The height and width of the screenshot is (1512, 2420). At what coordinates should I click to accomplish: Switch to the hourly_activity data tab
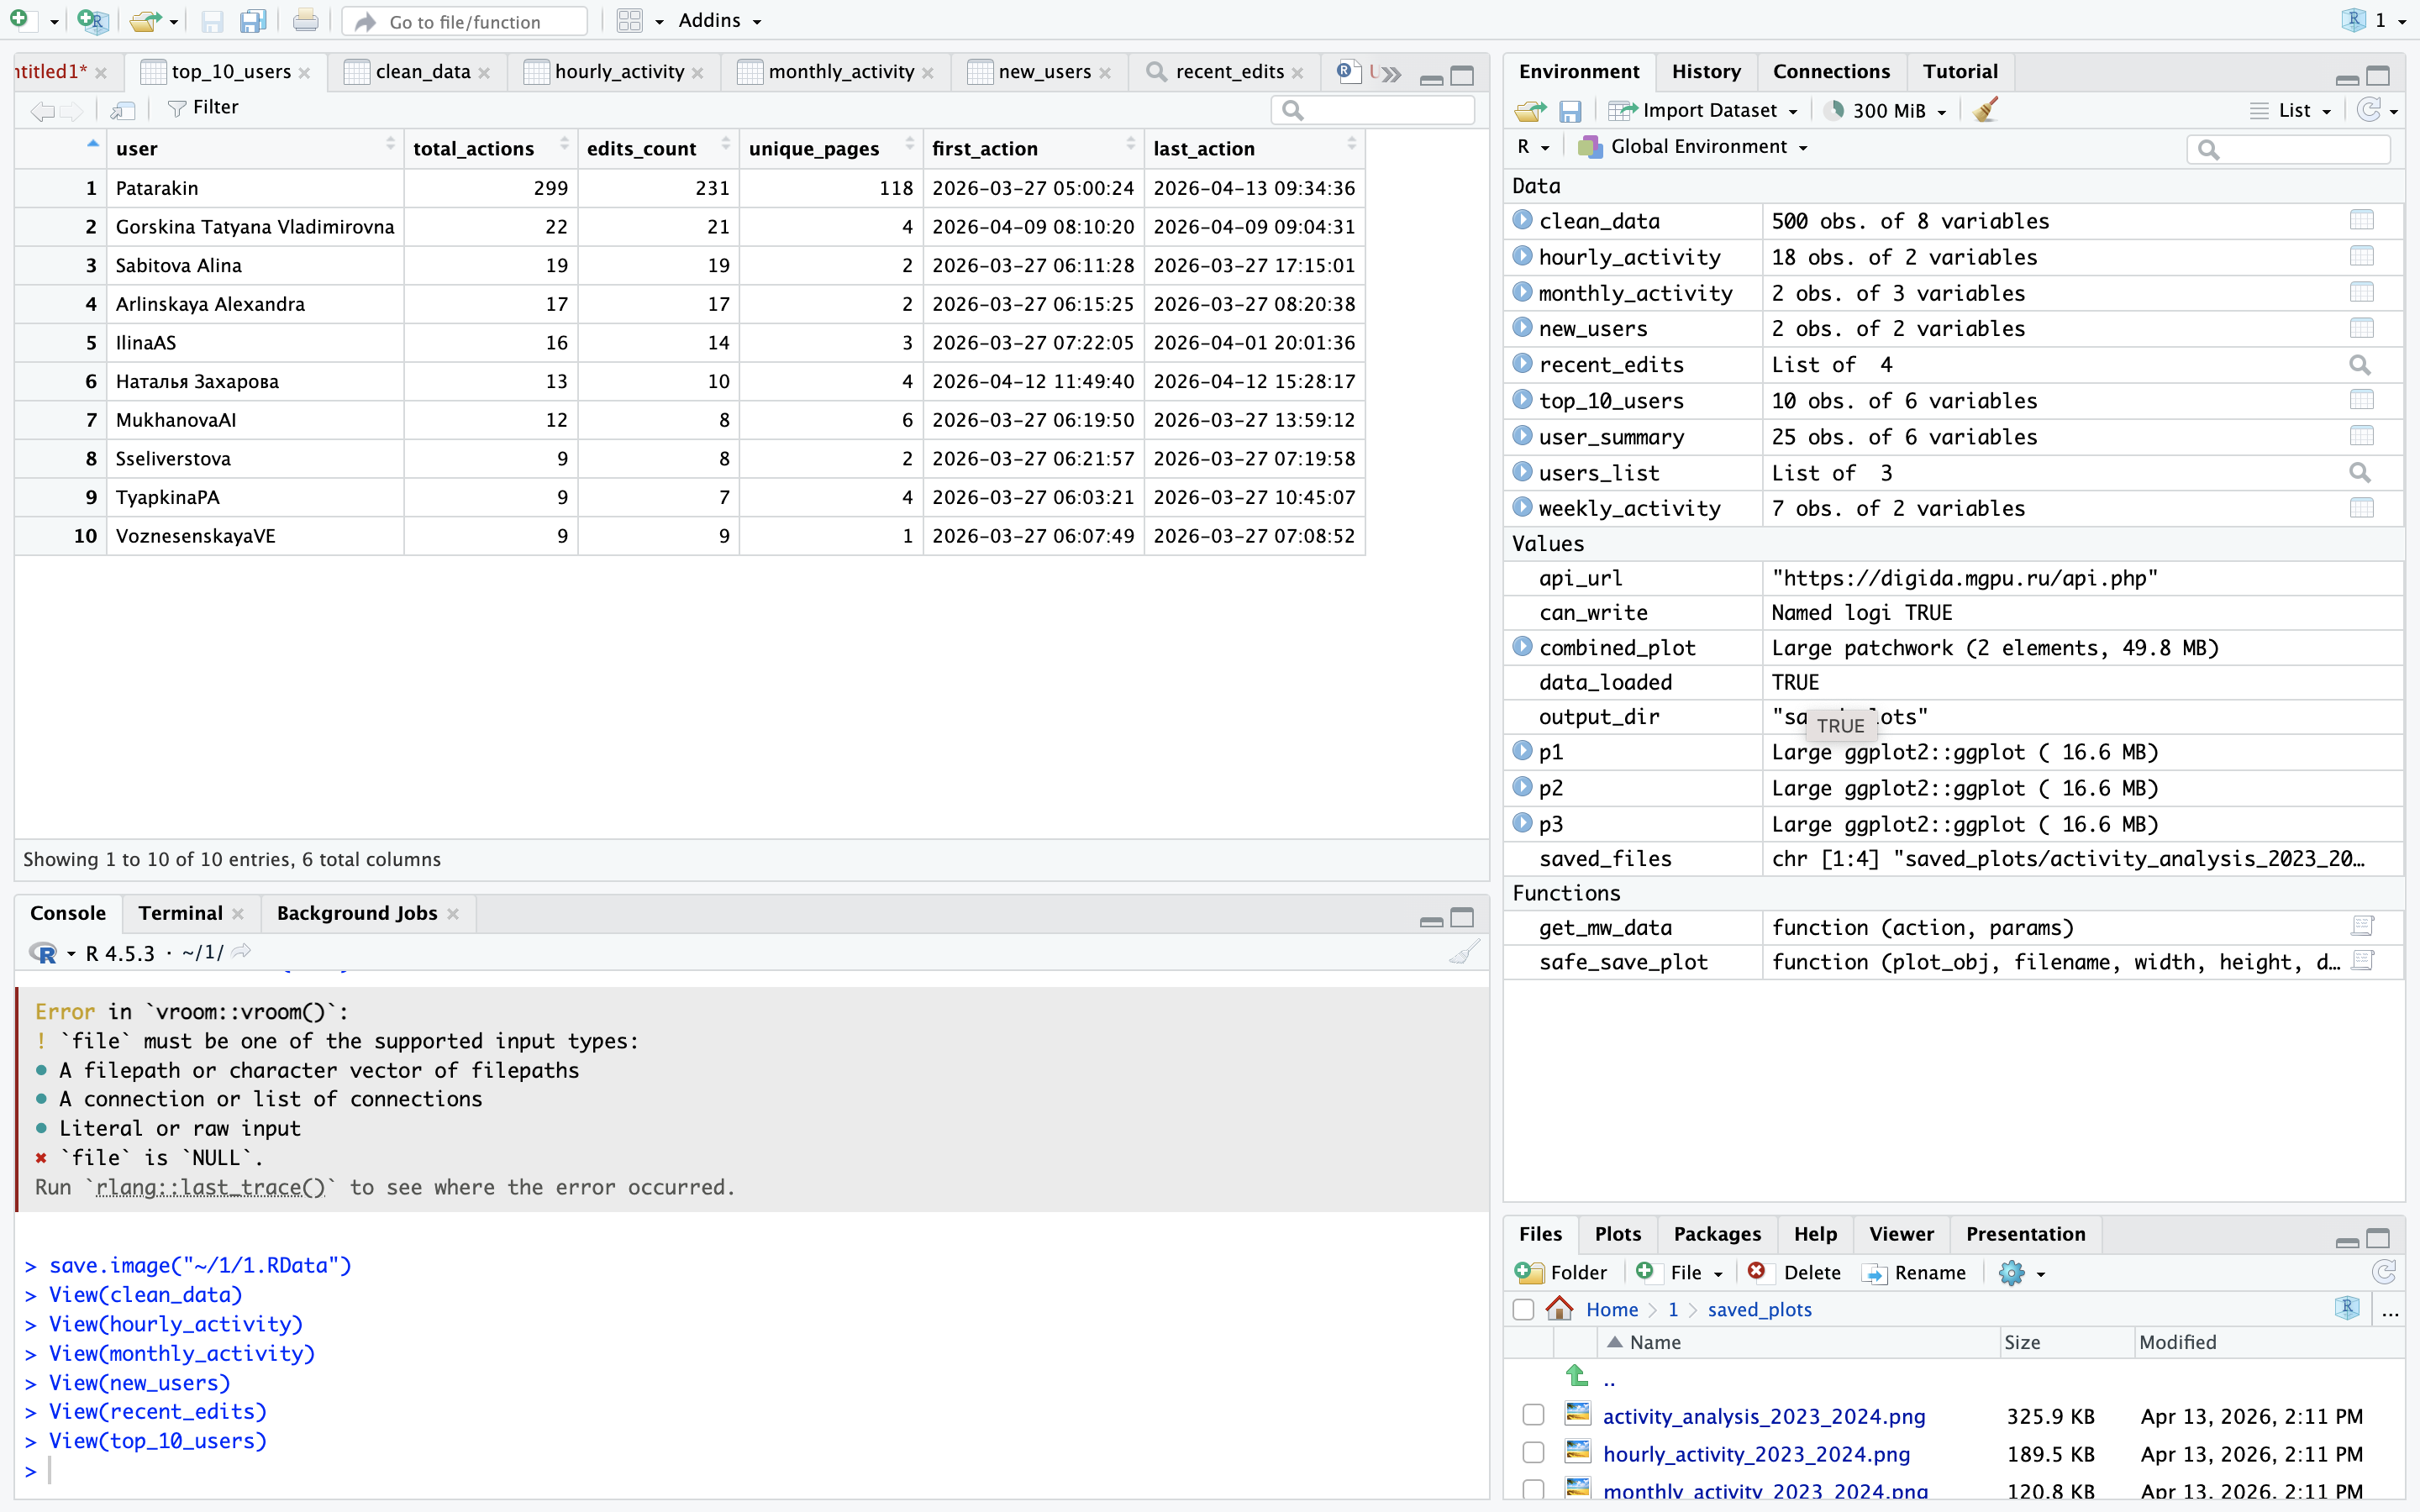[x=618, y=72]
